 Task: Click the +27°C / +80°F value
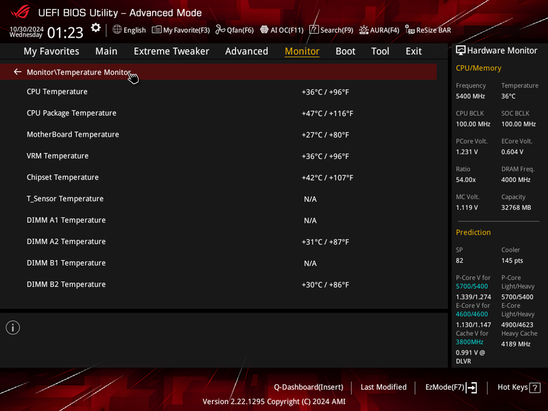[x=325, y=135]
